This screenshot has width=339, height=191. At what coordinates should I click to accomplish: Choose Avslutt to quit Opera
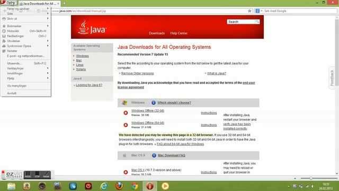click(26, 93)
